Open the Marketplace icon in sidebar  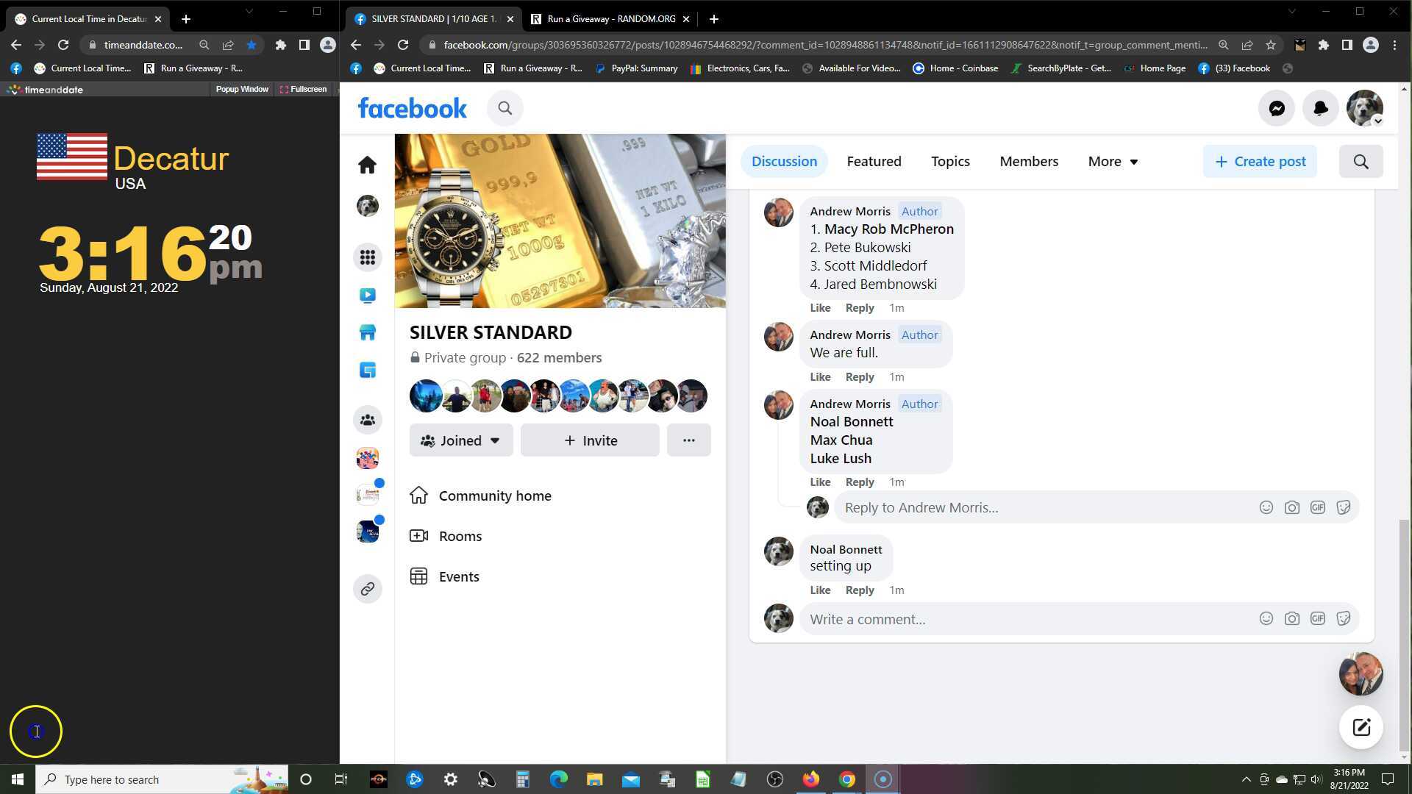point(367,332)
